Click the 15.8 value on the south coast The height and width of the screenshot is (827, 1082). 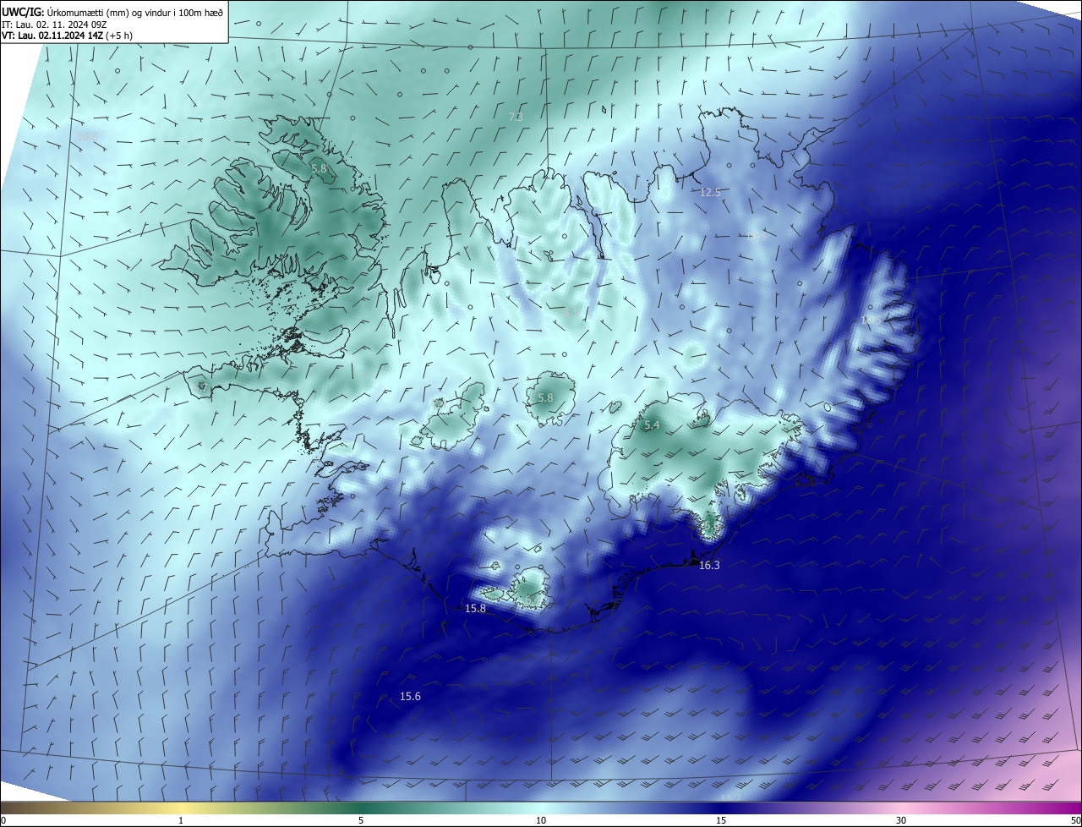coord(476,609)
